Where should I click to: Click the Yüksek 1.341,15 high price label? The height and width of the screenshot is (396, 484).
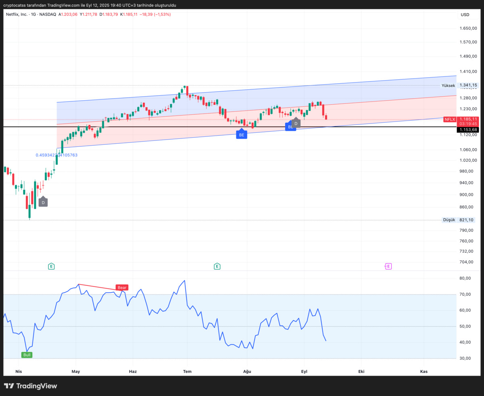tap(459, 85)
